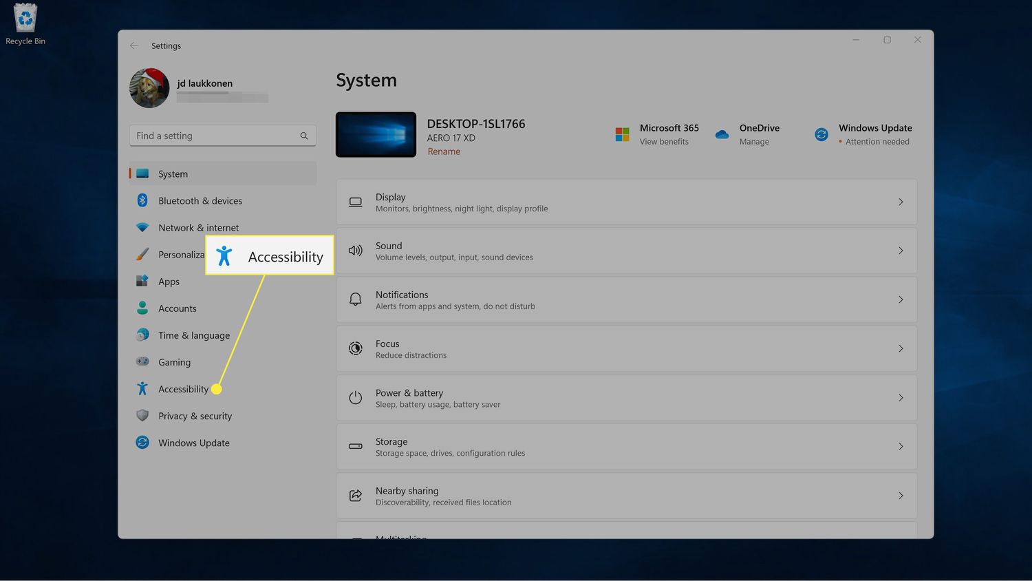Minimize the Settings window

pos(856,40)
